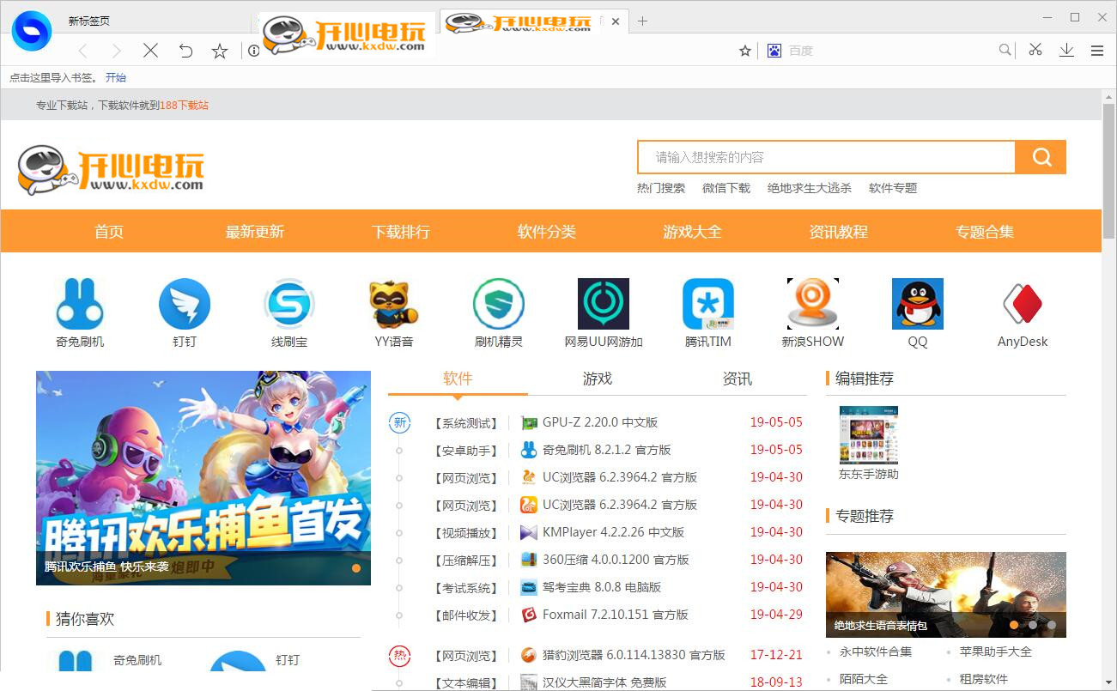Click the 刷机精灵 icon
Viewport: 1117px width, 691px height.
click(x=498, y=303)
